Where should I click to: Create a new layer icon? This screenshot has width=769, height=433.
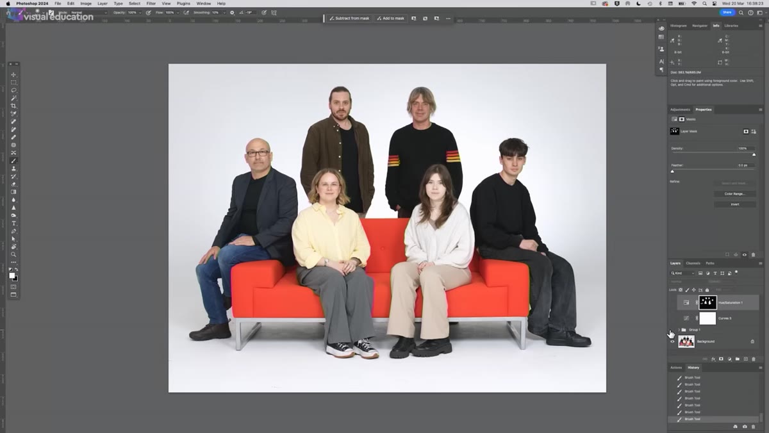(745, 359)
